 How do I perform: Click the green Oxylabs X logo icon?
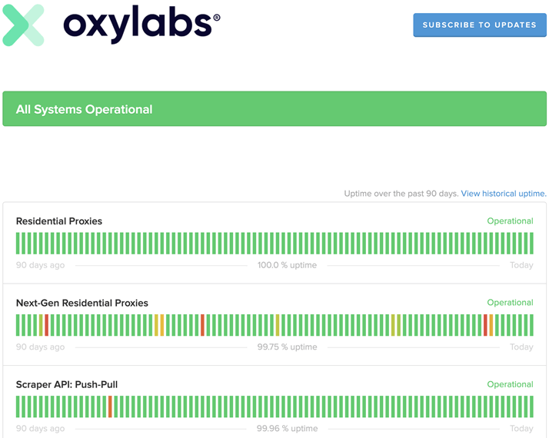point(23,25)
